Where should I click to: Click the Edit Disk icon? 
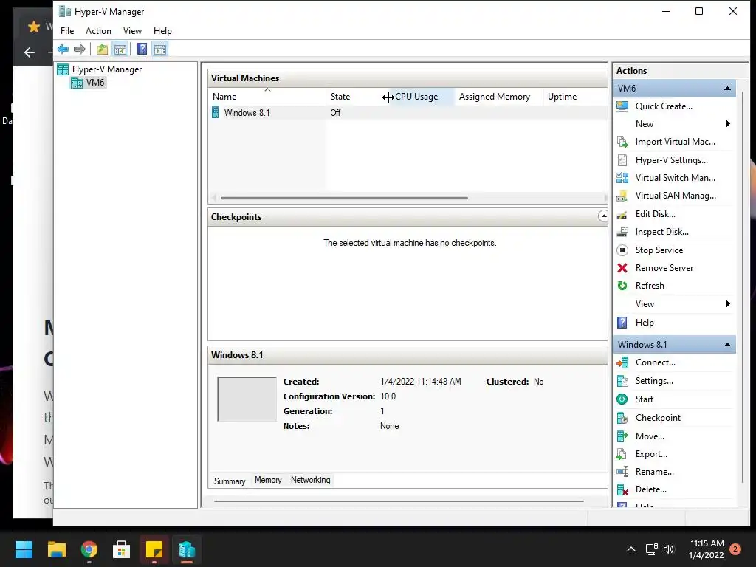[x=622, y=214]
